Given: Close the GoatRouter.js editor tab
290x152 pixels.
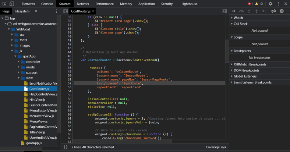Looking at the screenshot, I should point(93,11).
